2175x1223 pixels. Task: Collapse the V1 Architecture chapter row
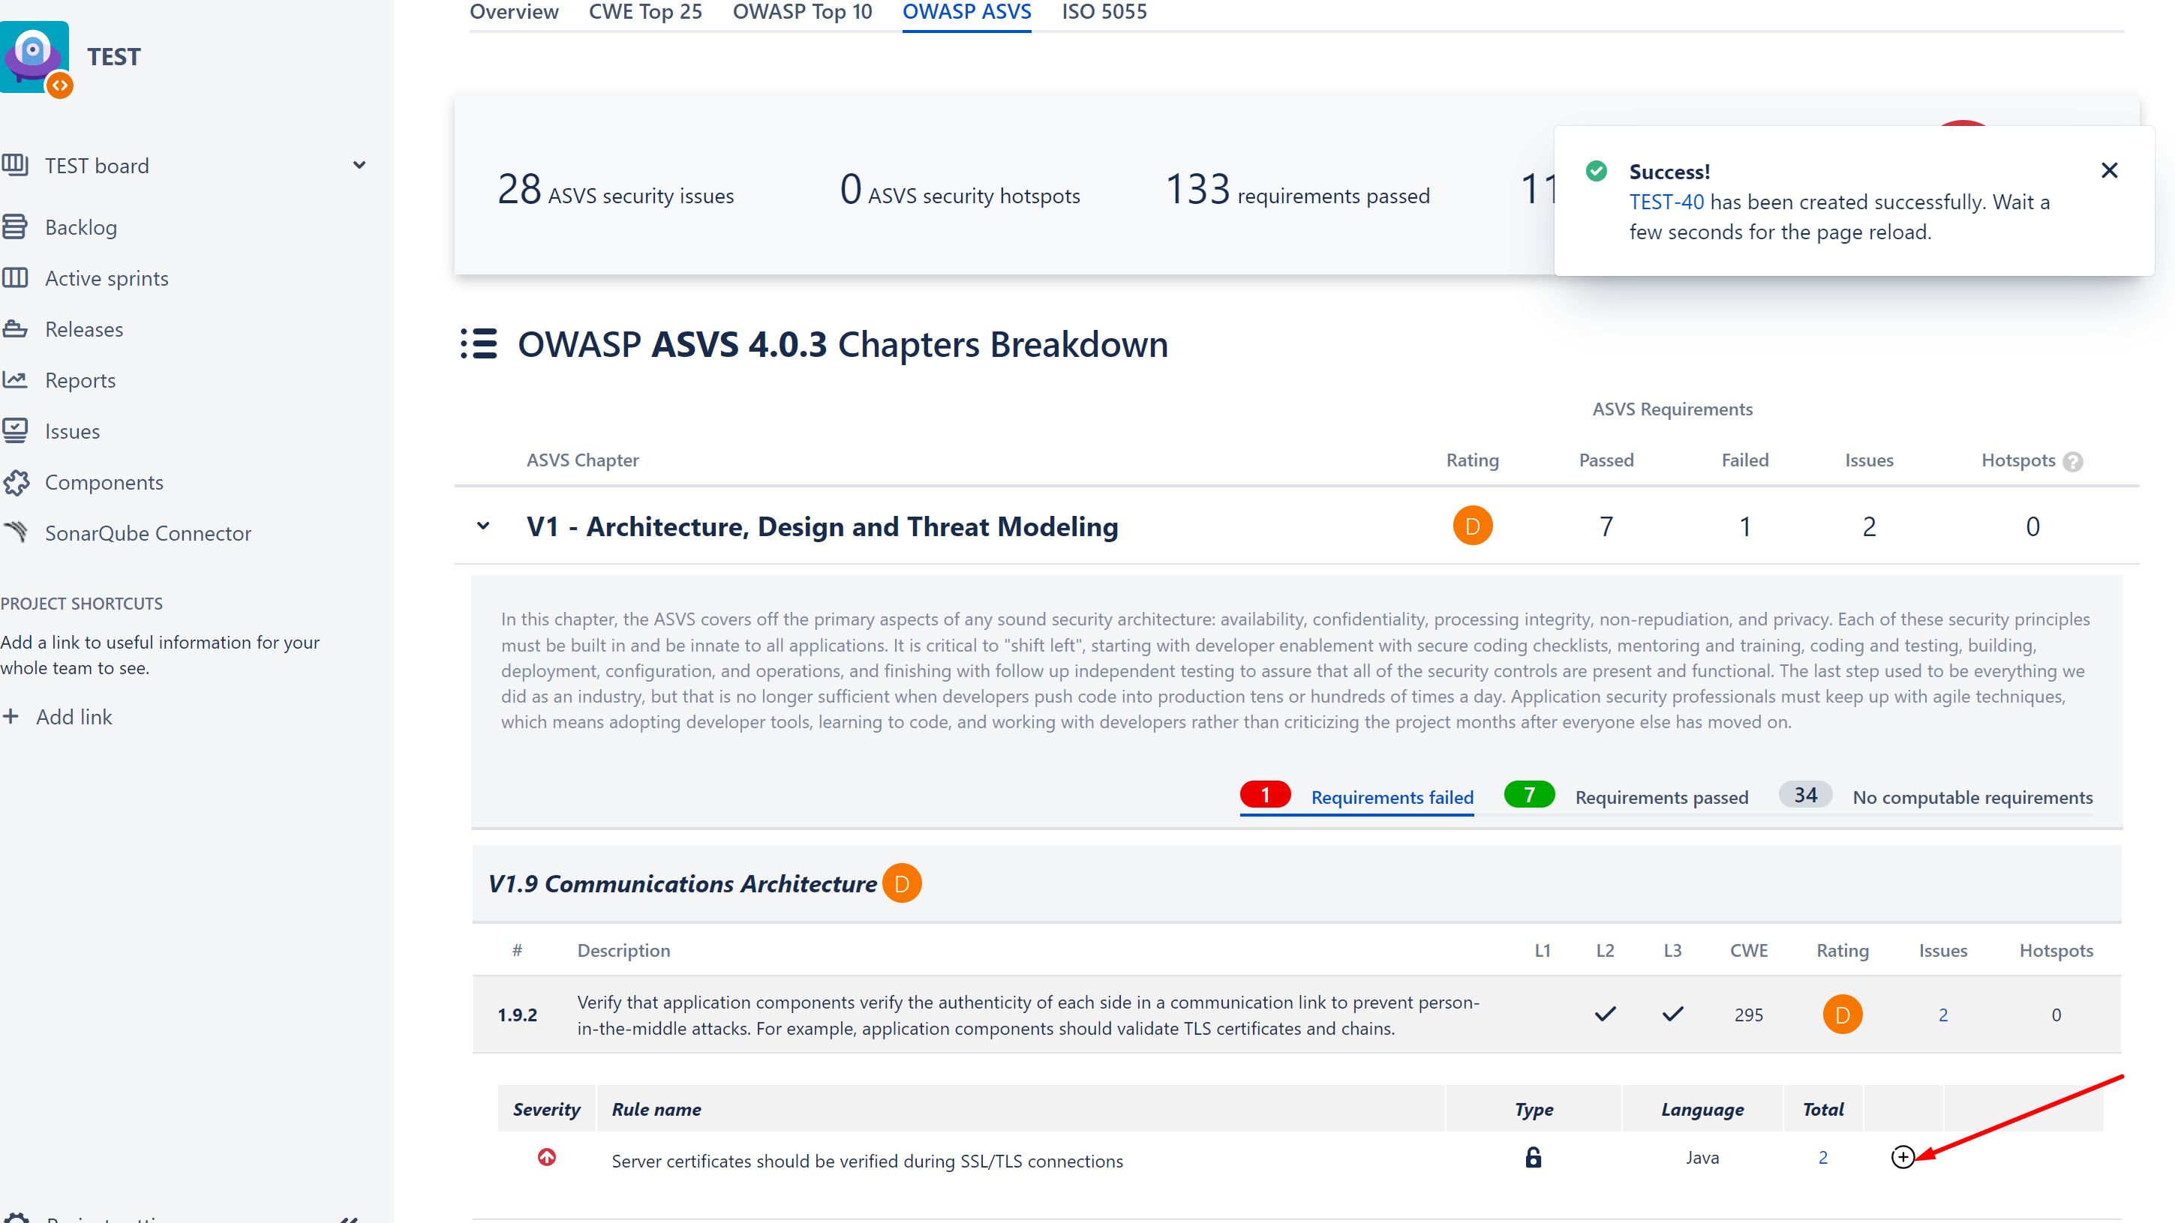point(484,524)
